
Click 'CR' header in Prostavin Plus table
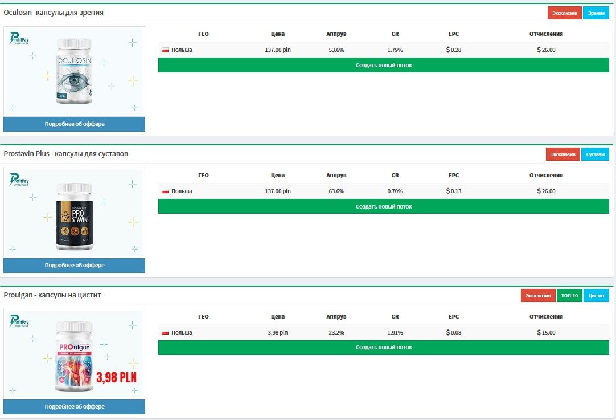(x=395, y=175)
